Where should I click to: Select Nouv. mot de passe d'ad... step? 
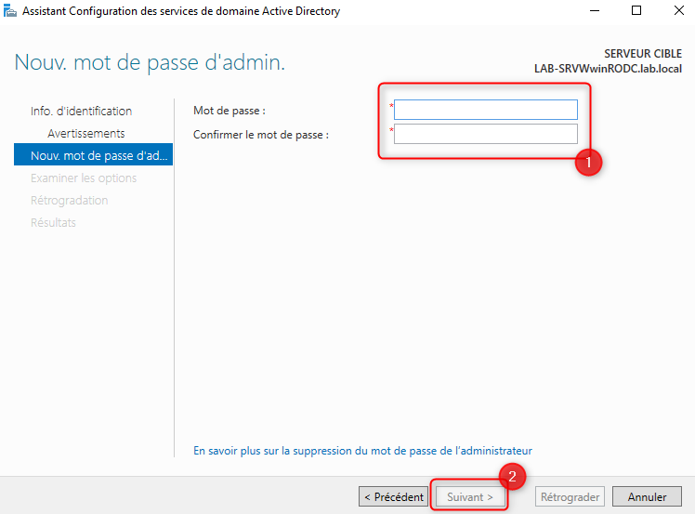click(x=93, y=155)
